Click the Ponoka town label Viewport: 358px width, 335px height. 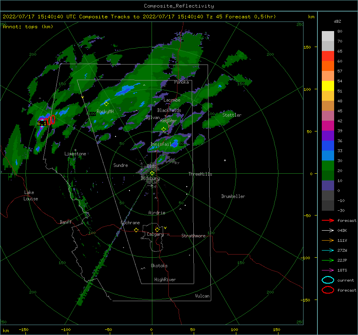(x=181, y=82)
